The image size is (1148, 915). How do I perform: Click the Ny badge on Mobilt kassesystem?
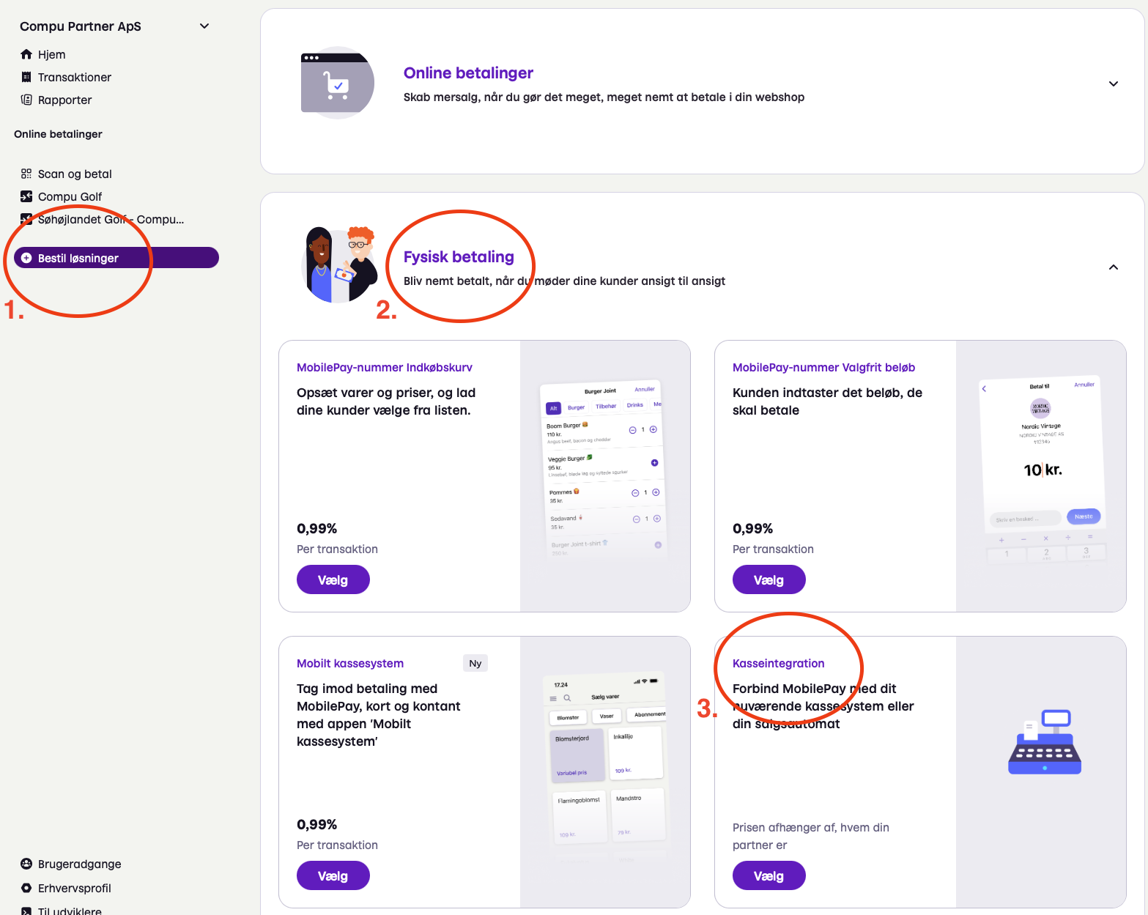click(475, 664)
